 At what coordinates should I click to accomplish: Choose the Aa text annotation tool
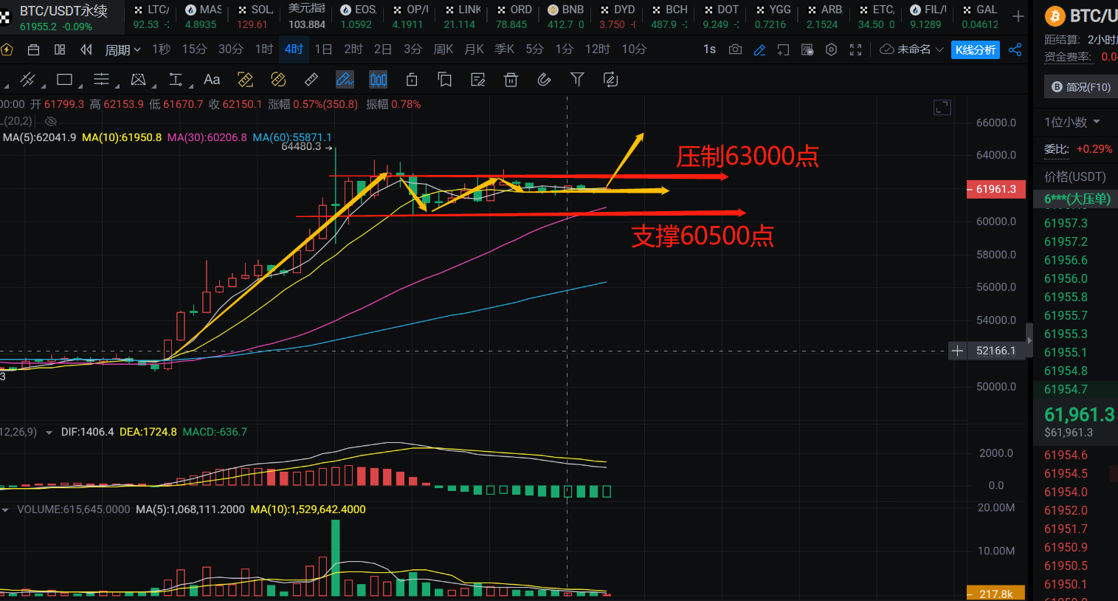[212, 80]
